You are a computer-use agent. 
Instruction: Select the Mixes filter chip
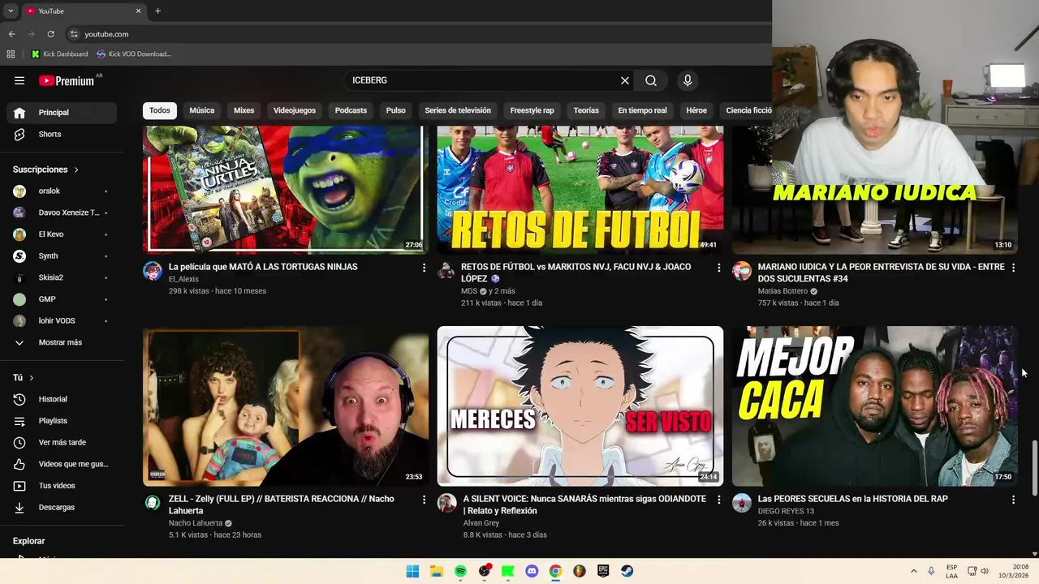click(x=244, y=110)
